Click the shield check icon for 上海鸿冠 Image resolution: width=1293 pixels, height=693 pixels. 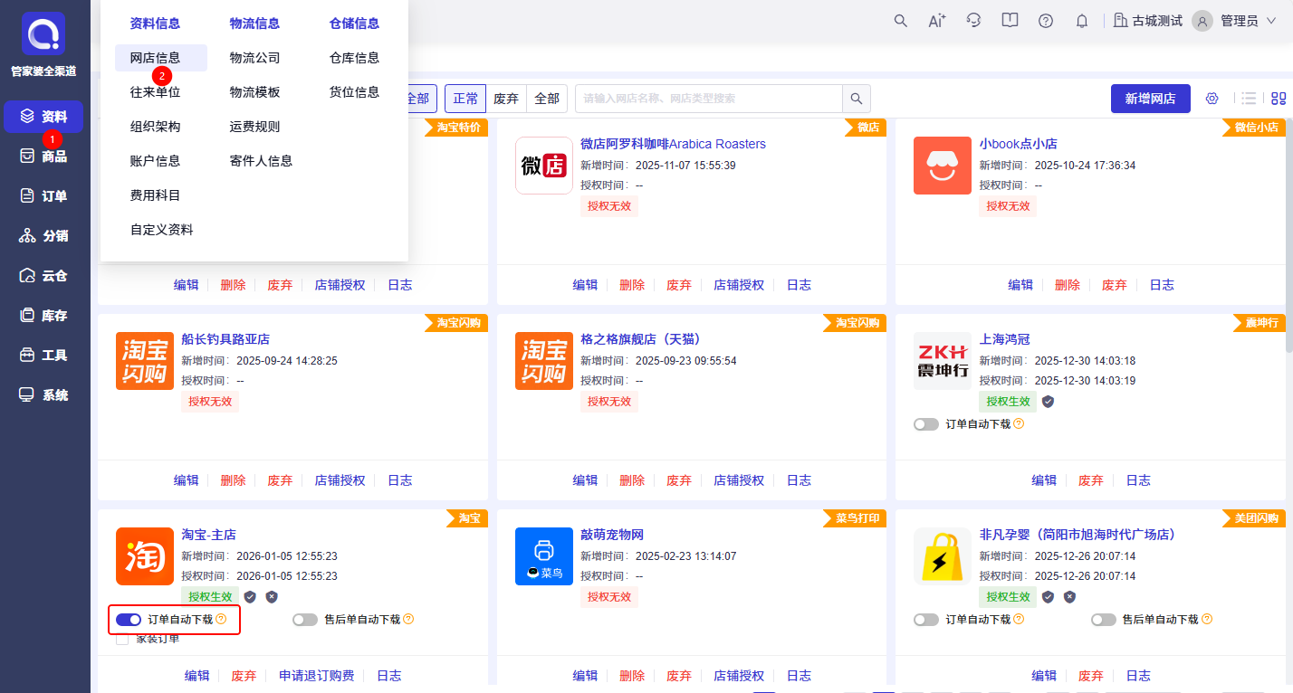click(x=1048, y=401)
